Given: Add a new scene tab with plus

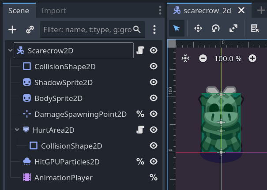Looking at the screenshot, I should (x=261, y=11).
